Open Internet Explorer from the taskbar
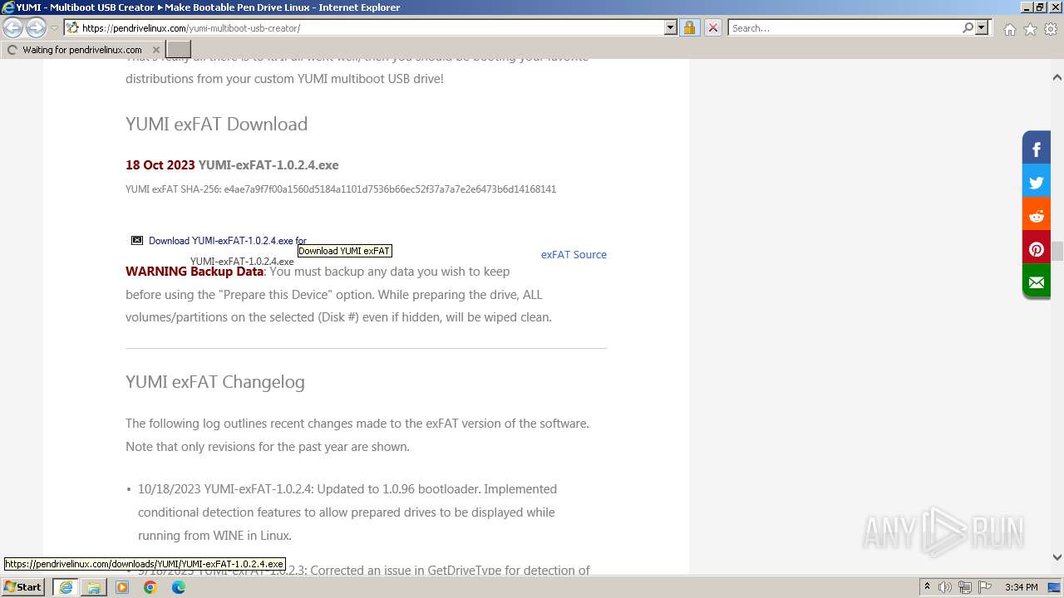 pos(66,586)
